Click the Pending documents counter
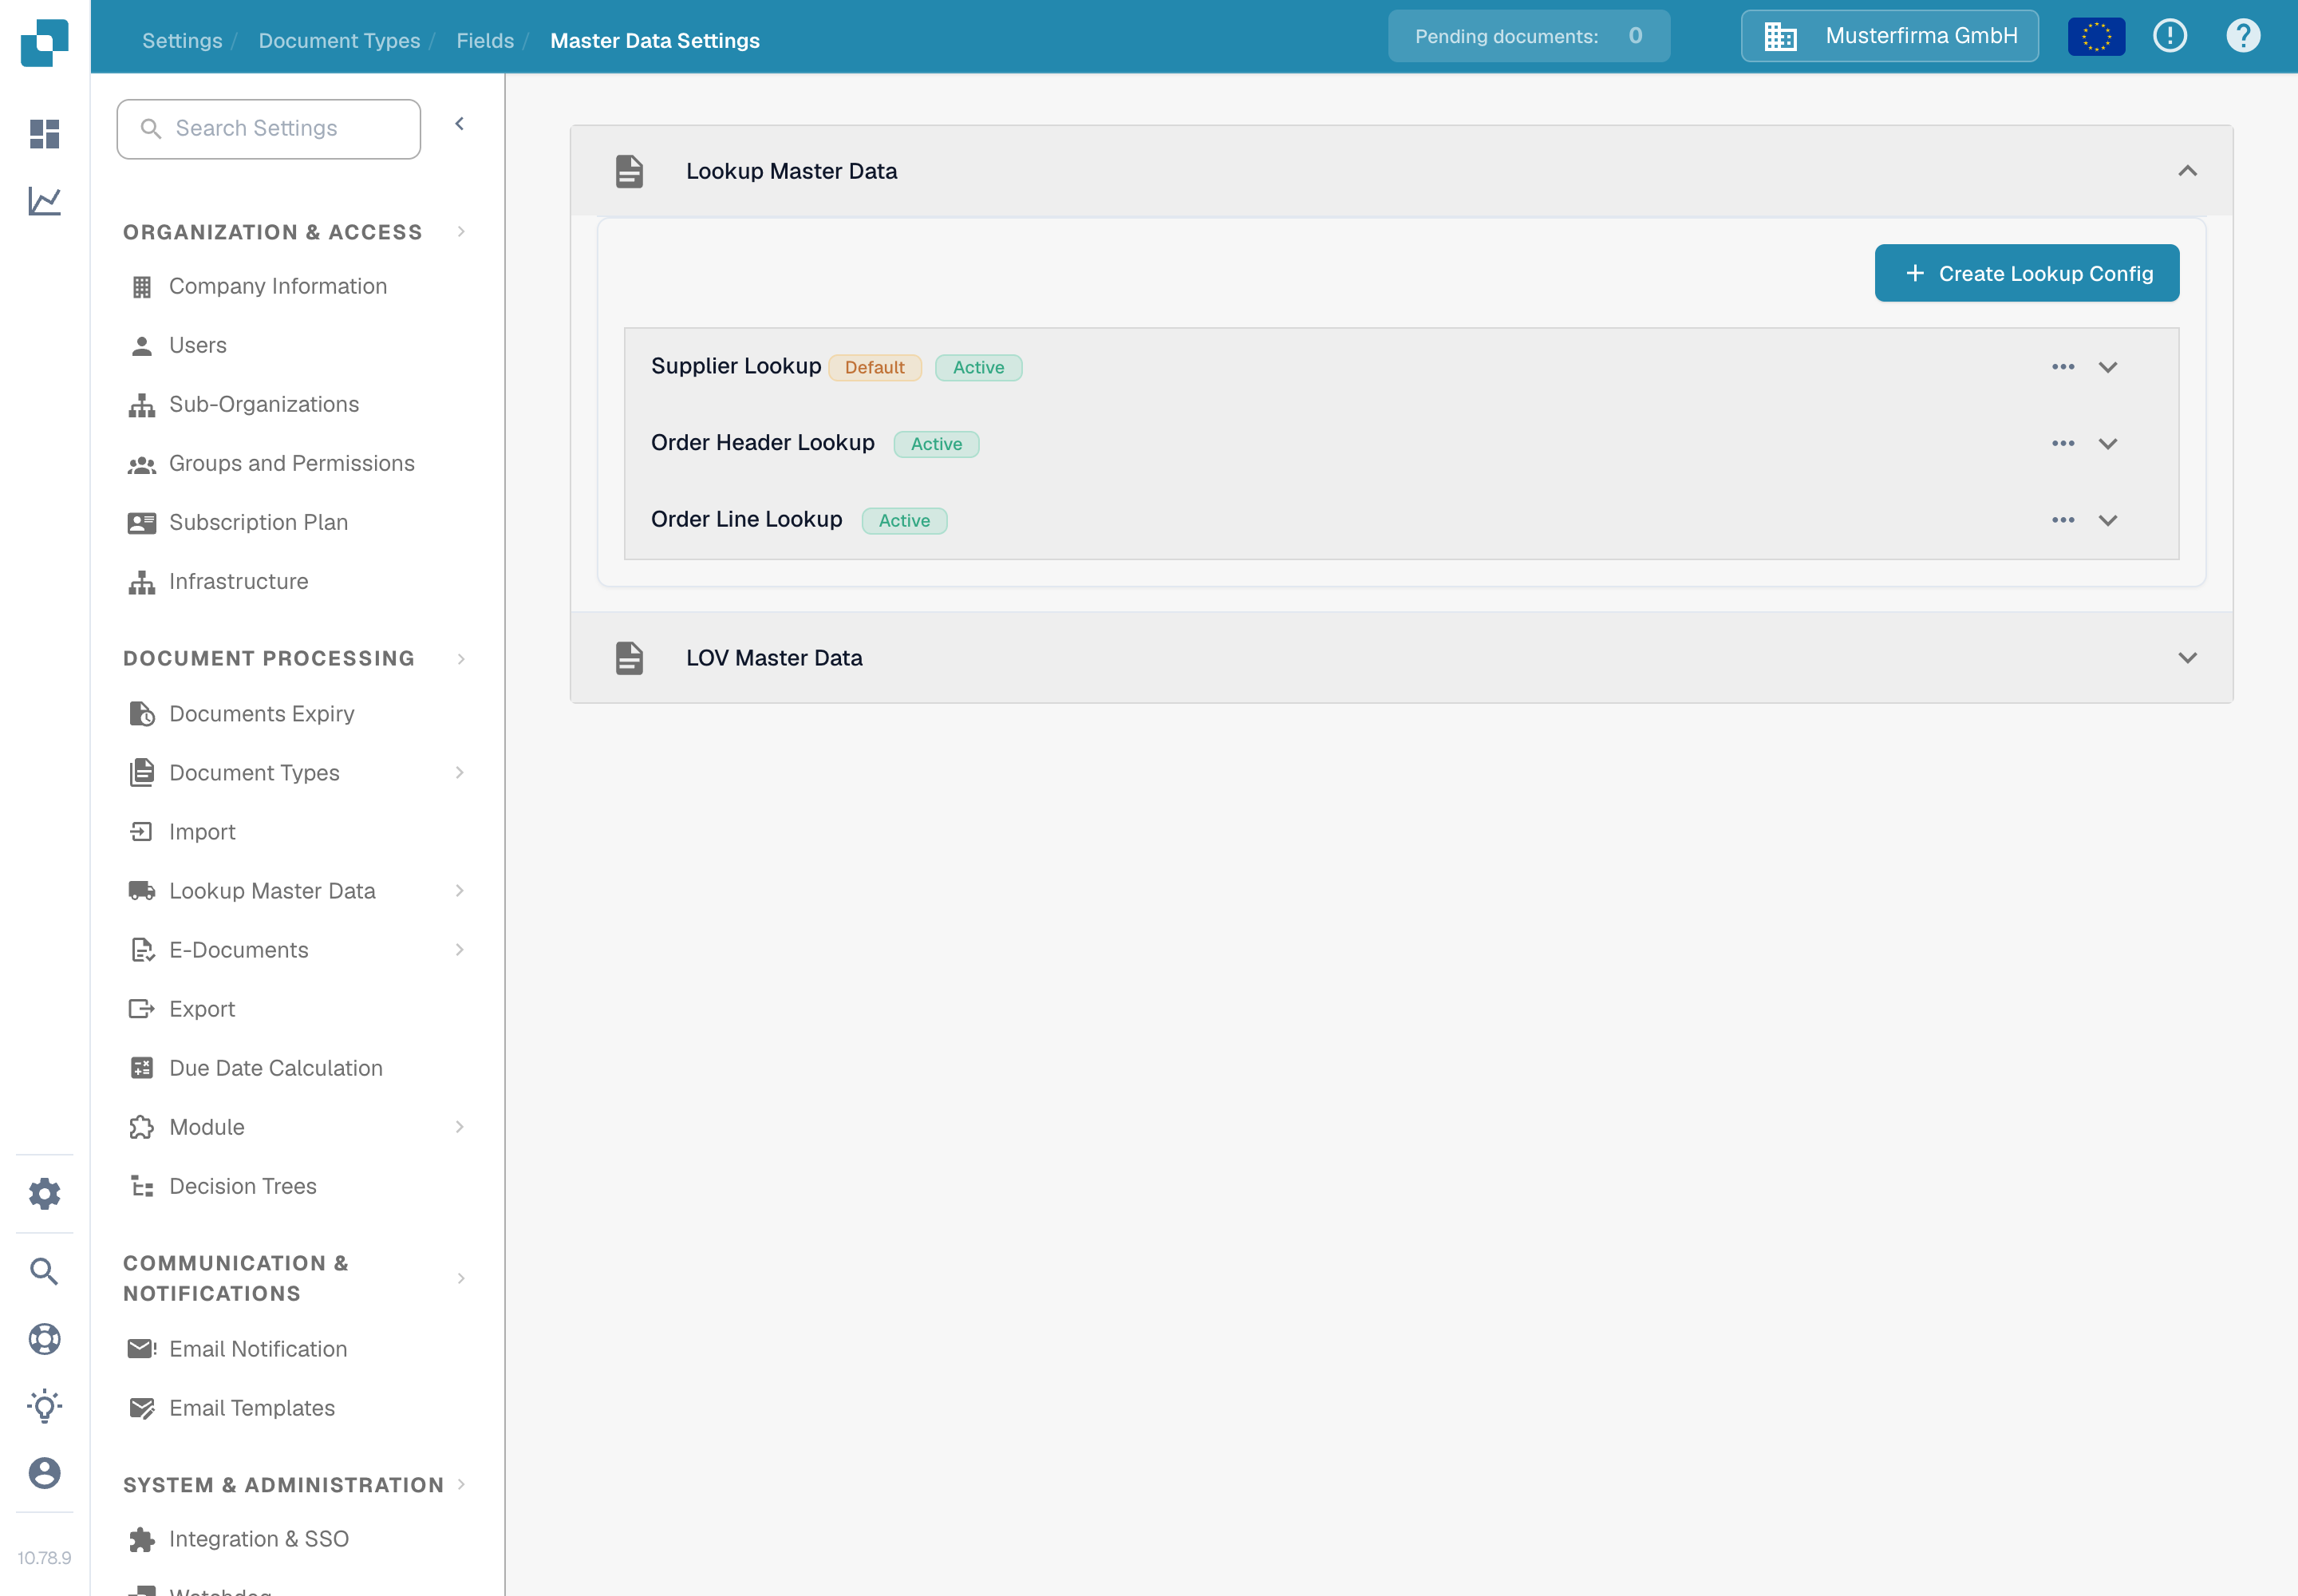Image resolution: width=2298 pixels, height=1596 pixels. pyautogui.click(x=1529, y=36)
